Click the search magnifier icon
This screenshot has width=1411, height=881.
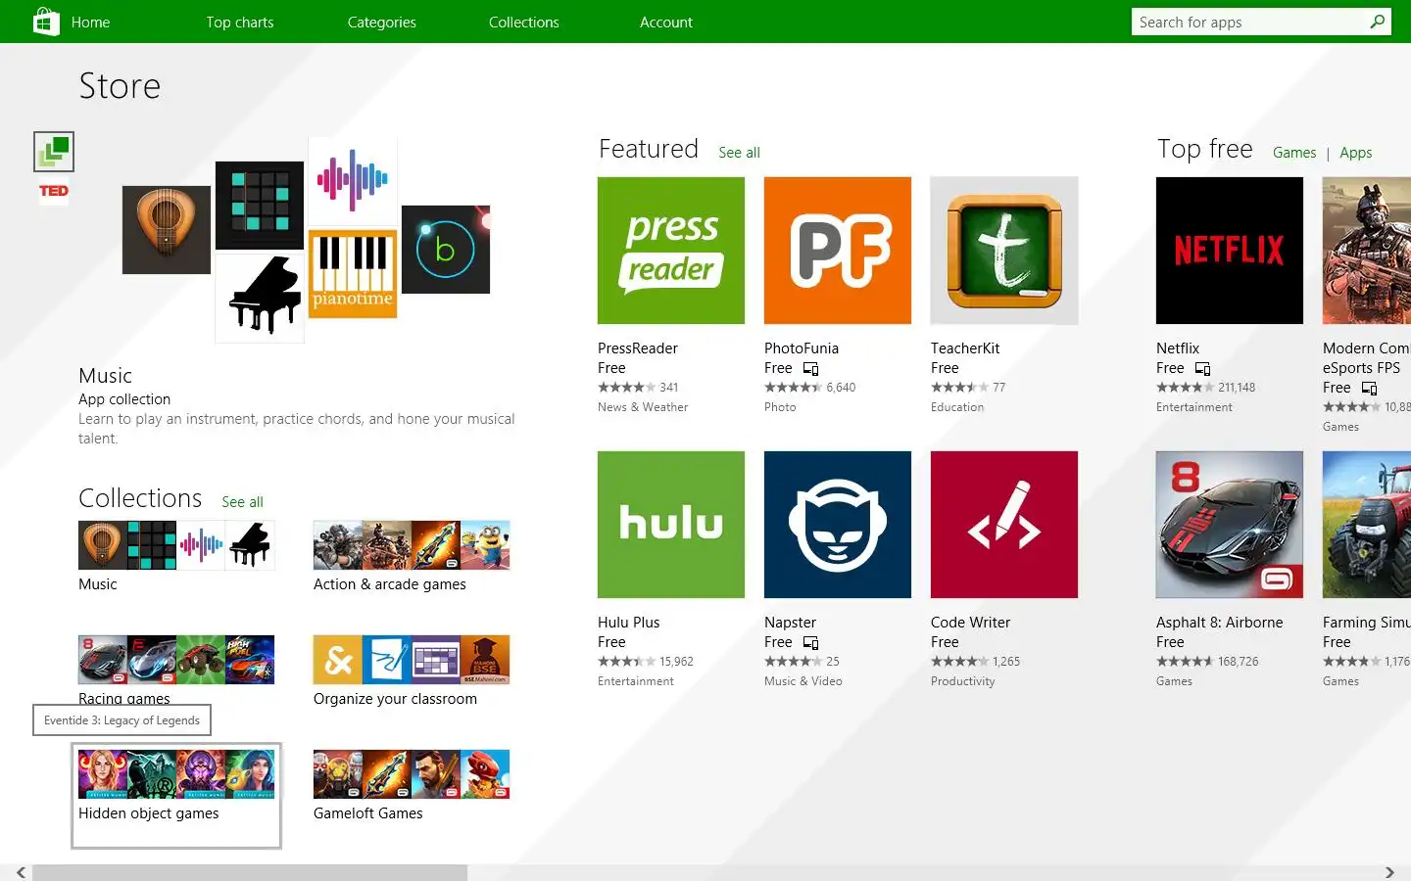[x=1377, y=21]
